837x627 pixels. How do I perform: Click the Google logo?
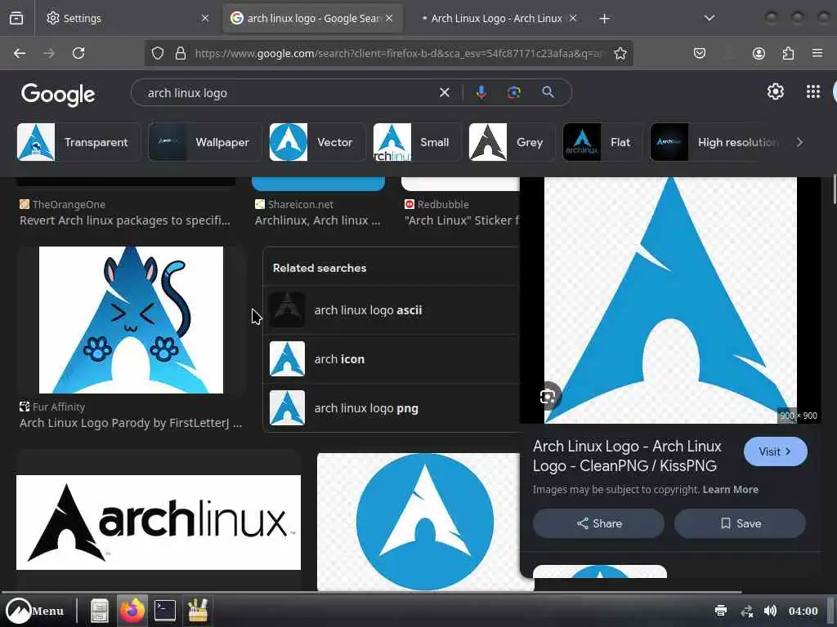tap(58, 95)
